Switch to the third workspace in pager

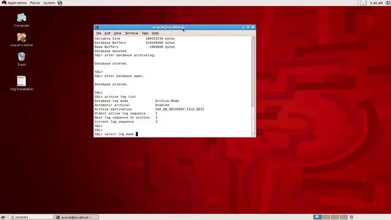pyautogui.click(x=335, y=217)
